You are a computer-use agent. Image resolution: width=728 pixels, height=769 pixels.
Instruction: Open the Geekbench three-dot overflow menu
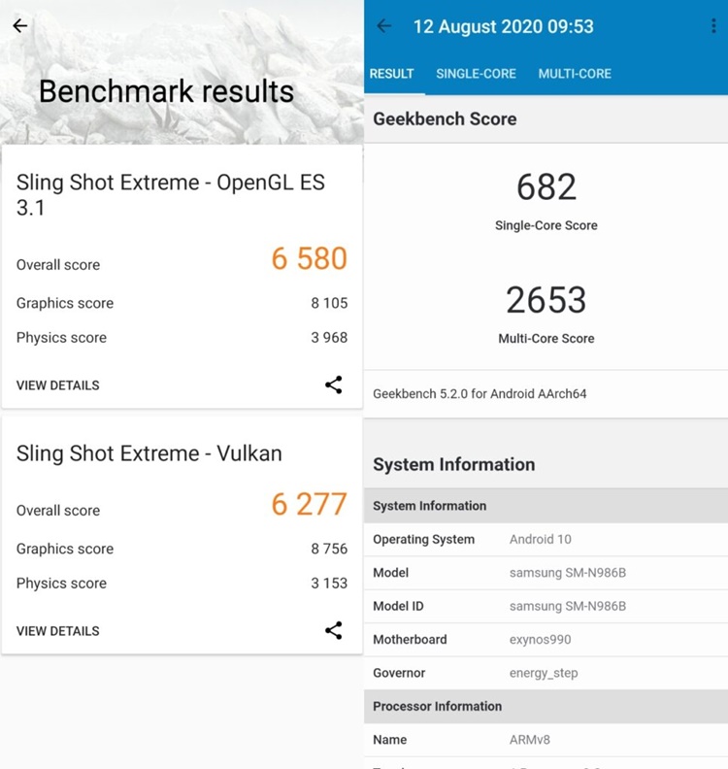(713, 26)
